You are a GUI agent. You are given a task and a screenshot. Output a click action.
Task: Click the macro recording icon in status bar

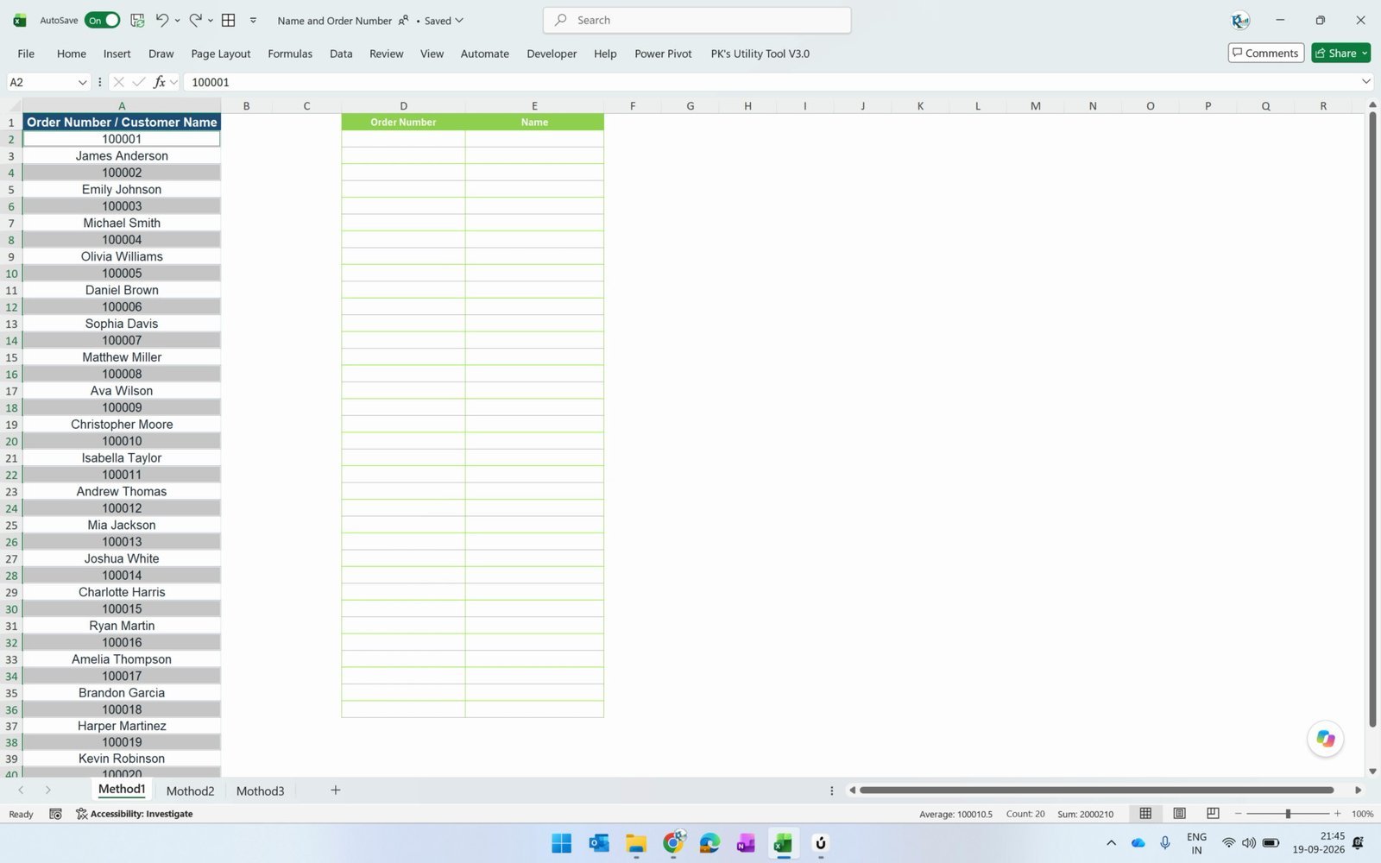[55, 814]
